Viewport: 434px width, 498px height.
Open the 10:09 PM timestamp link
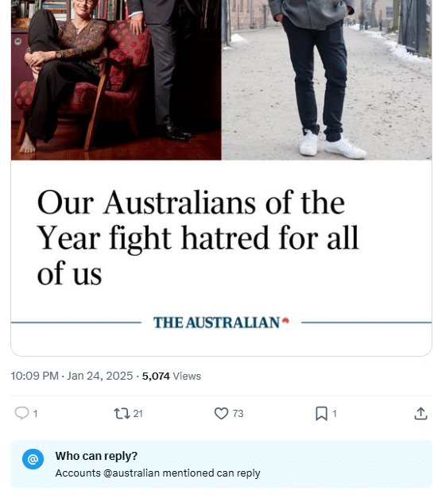pyautogui.click(x=35, y=376)
